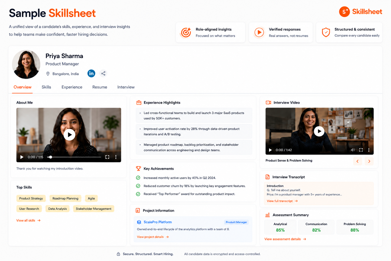Enter fullscreen on the About Me video

coord(107,157)
